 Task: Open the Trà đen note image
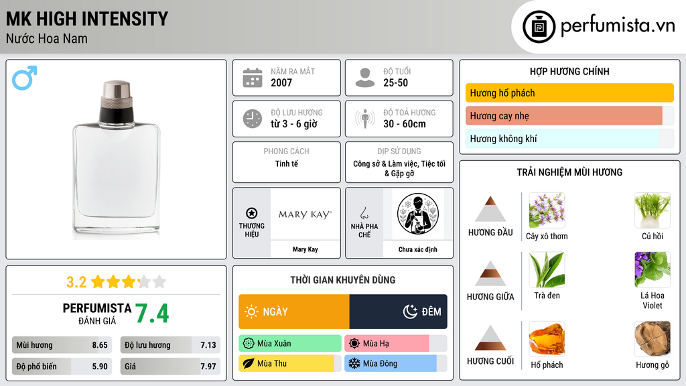547,269
